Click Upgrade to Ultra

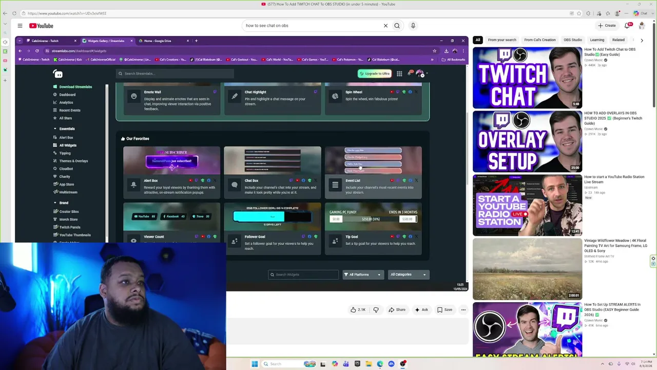[x=374, y=73]
